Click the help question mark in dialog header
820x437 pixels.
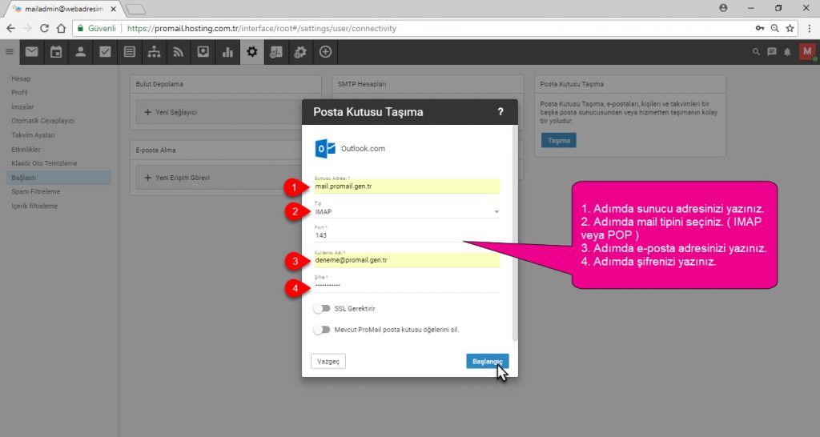tap(500, 112)
